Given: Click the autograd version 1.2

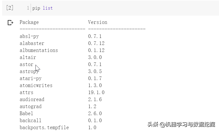Looking at the screenshot, I should [92, 107].
